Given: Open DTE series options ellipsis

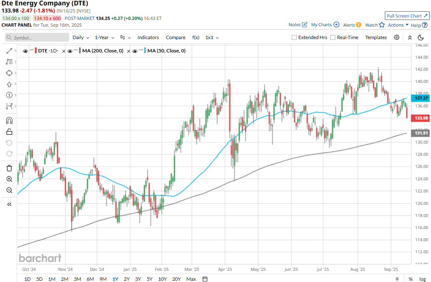Looking at the screenshot, I should click(32, 50).
